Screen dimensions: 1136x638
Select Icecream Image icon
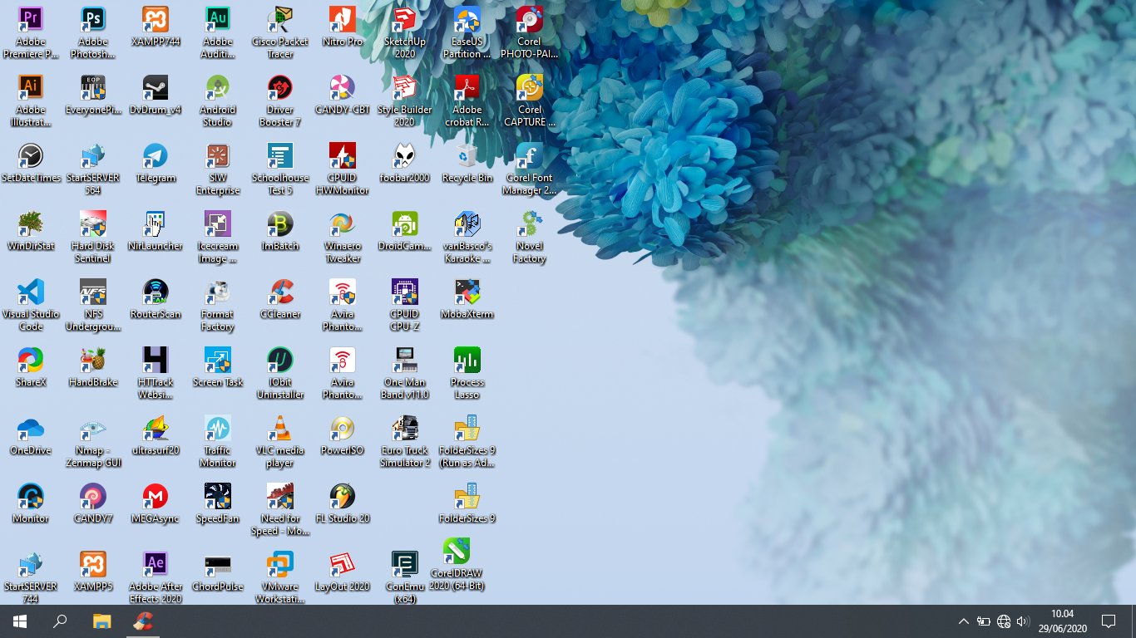pos(218,236)
